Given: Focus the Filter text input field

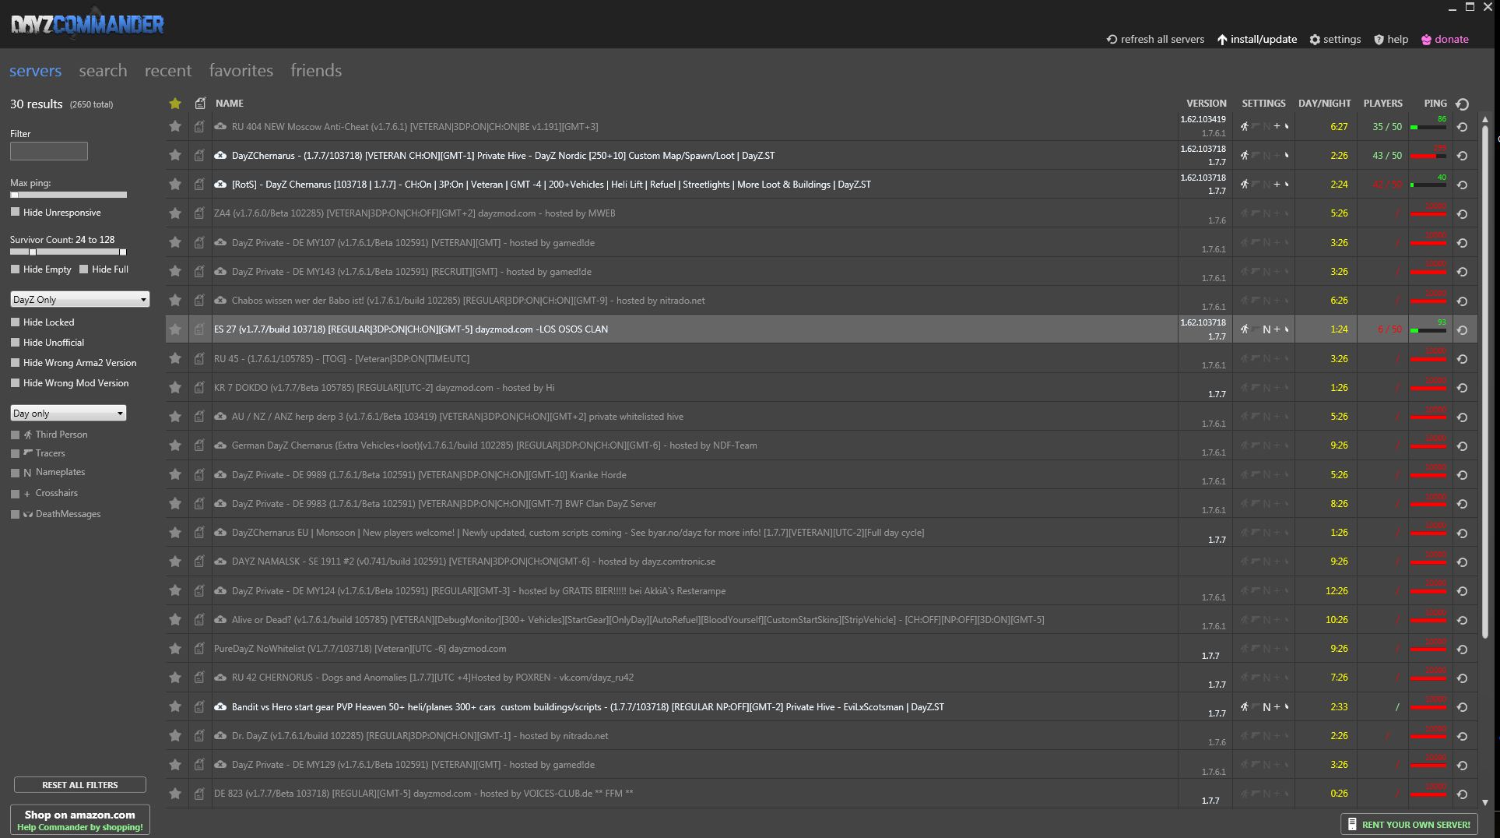Looking at the screenshot, I should [49, 151].
